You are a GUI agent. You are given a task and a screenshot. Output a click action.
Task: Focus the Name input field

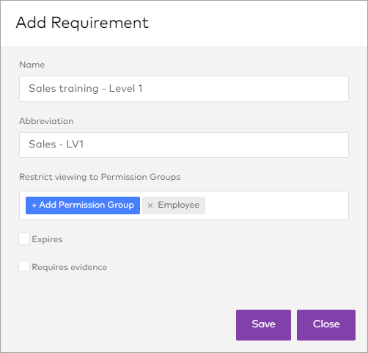click(184, 89)
